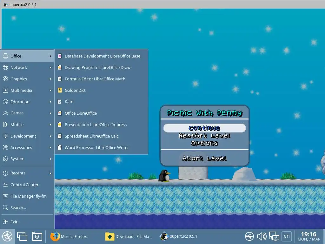Open the network connections tray icon
Viewport: 325px width, 244px height.
[274, 236]
